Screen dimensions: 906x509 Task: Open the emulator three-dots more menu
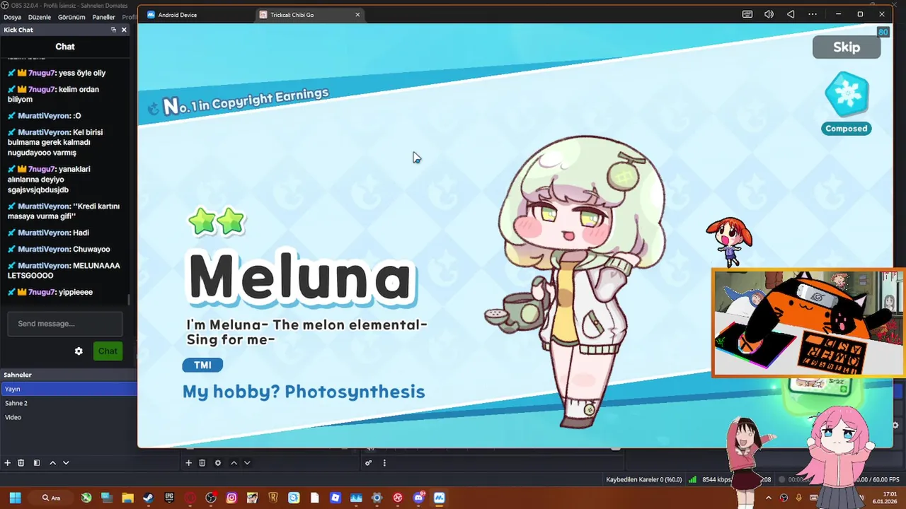(x=813, y=14)
